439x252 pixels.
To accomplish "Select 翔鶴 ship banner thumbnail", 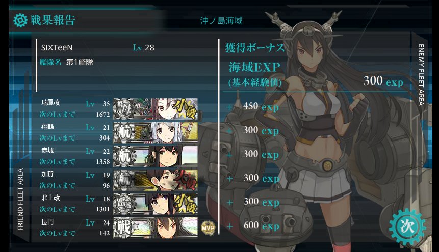I will coord(156,132).
